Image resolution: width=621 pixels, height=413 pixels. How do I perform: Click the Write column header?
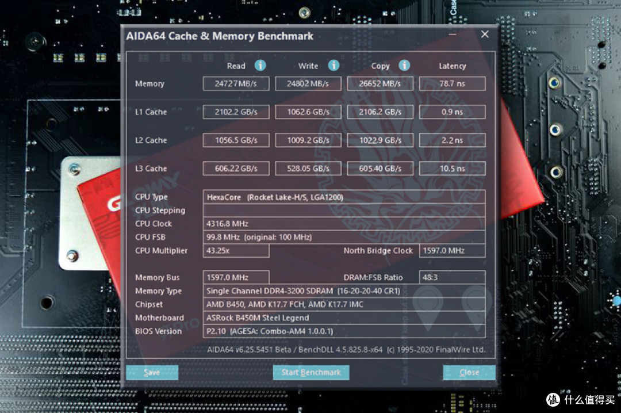pos(308,66)
